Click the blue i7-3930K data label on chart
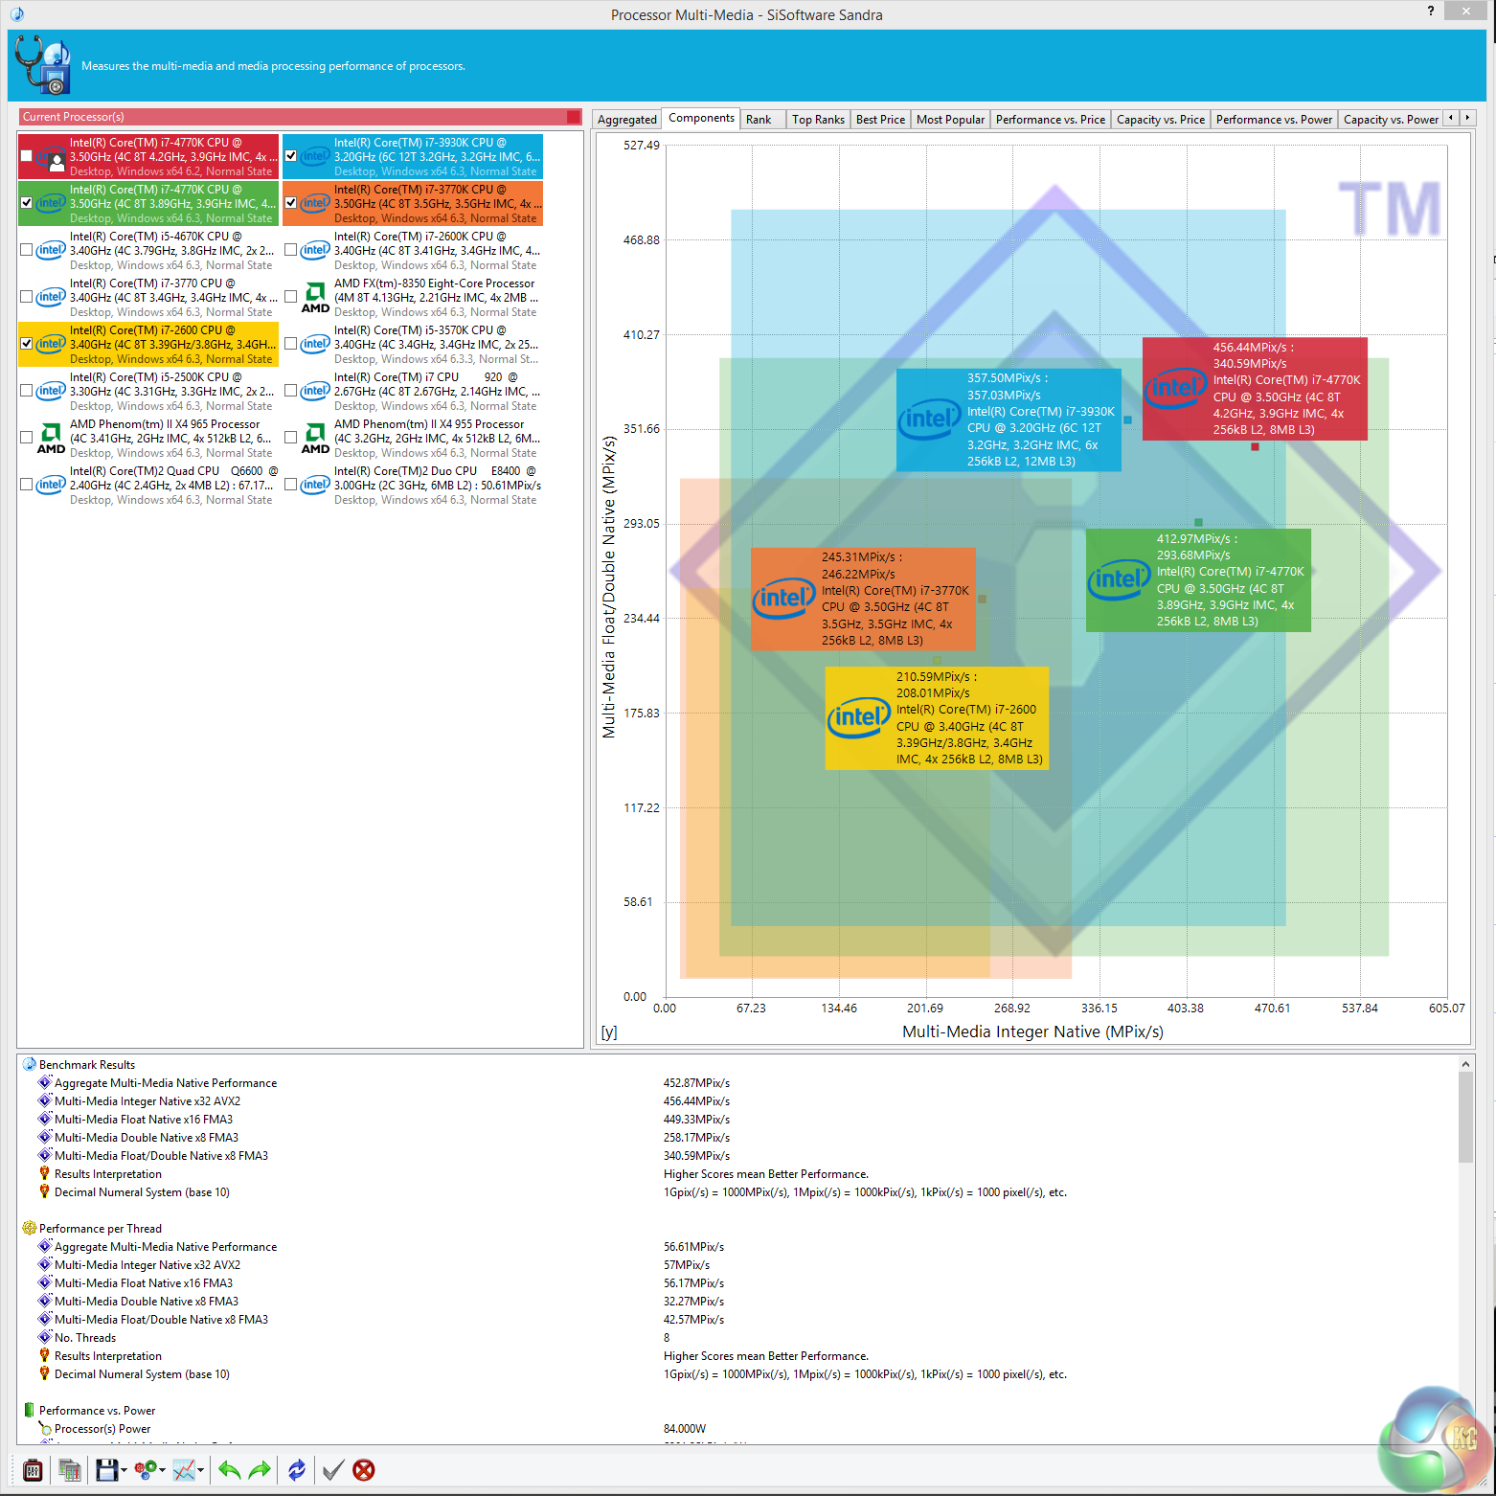 [x=1009, y=419]
